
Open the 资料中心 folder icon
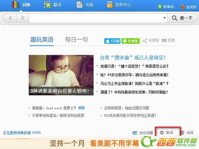109,4
